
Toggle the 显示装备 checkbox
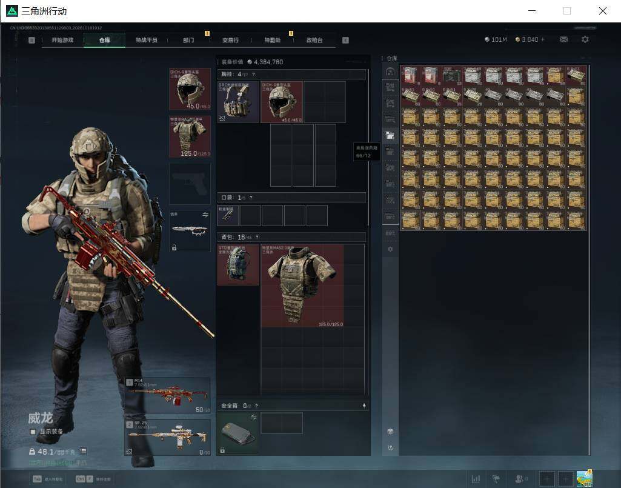coord(33,432)
